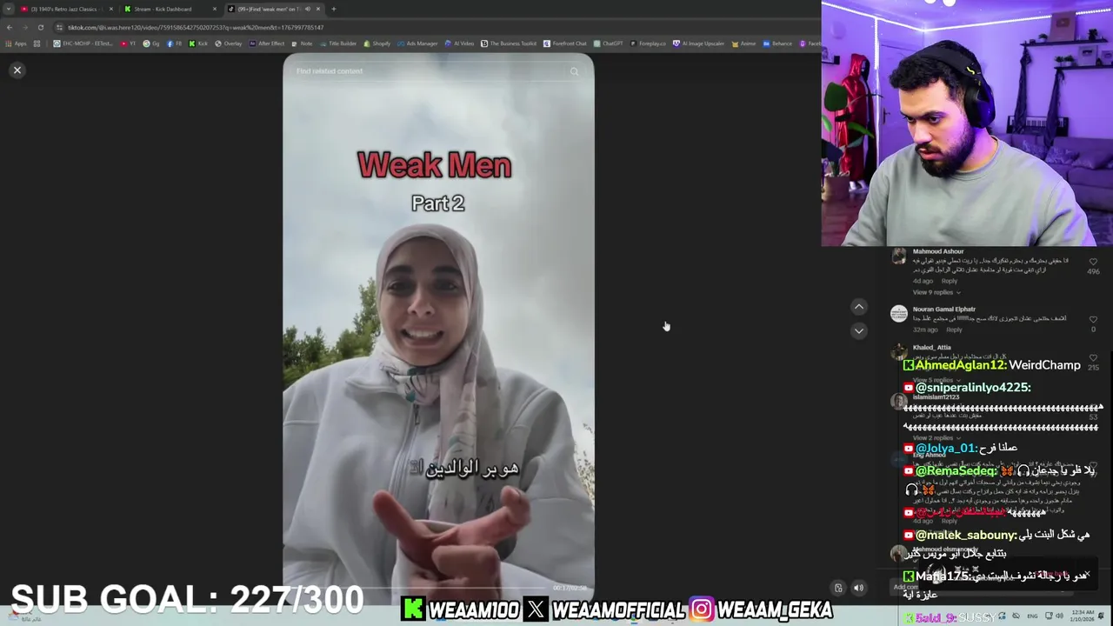Open the Foreplay.co bookmark
1113x626 pixels.
point(649,43)
